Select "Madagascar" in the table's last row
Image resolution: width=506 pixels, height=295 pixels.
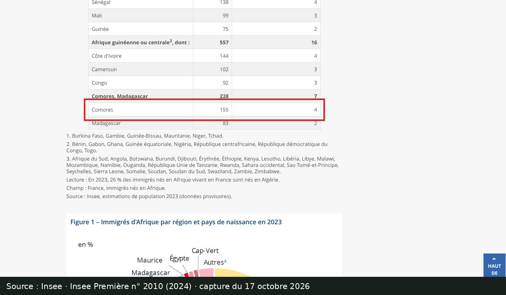(106, 123)
